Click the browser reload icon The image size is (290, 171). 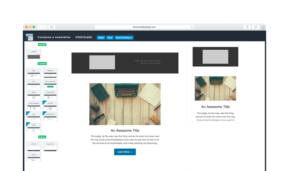coord(192,27)
